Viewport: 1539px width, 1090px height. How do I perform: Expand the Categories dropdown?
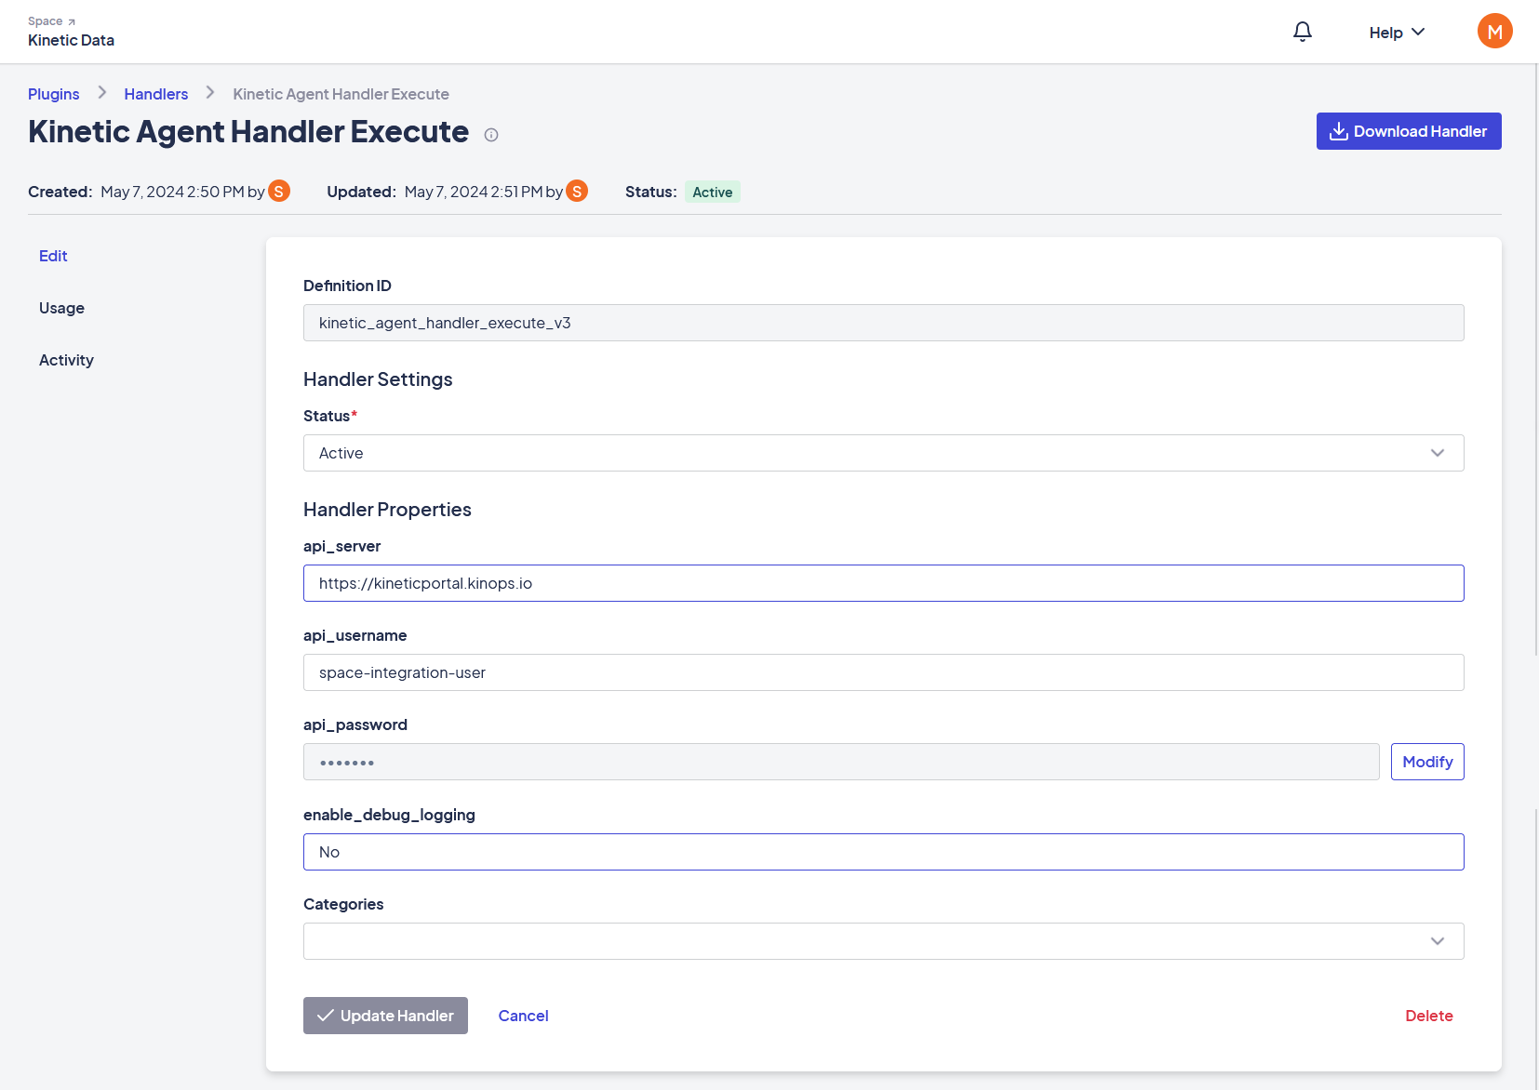click(883, 941)
